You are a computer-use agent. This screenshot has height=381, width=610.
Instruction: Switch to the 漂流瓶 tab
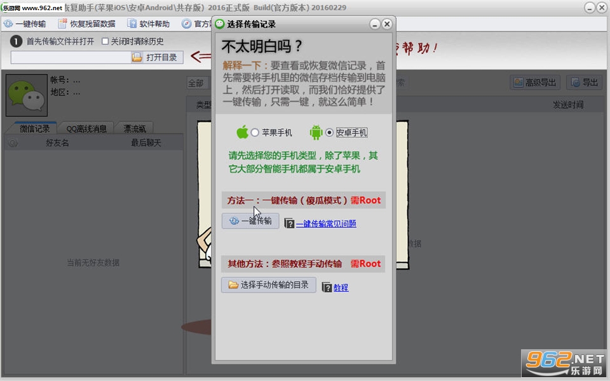[x=135, y=129]
